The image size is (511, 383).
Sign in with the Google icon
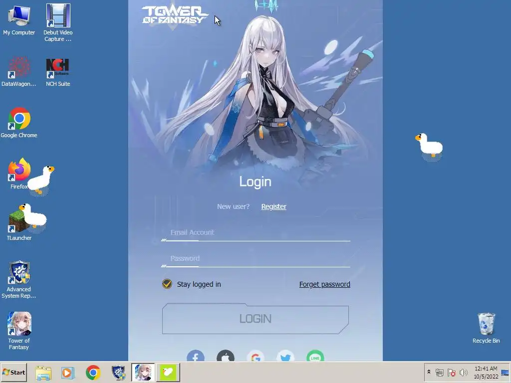coord(256,356)
